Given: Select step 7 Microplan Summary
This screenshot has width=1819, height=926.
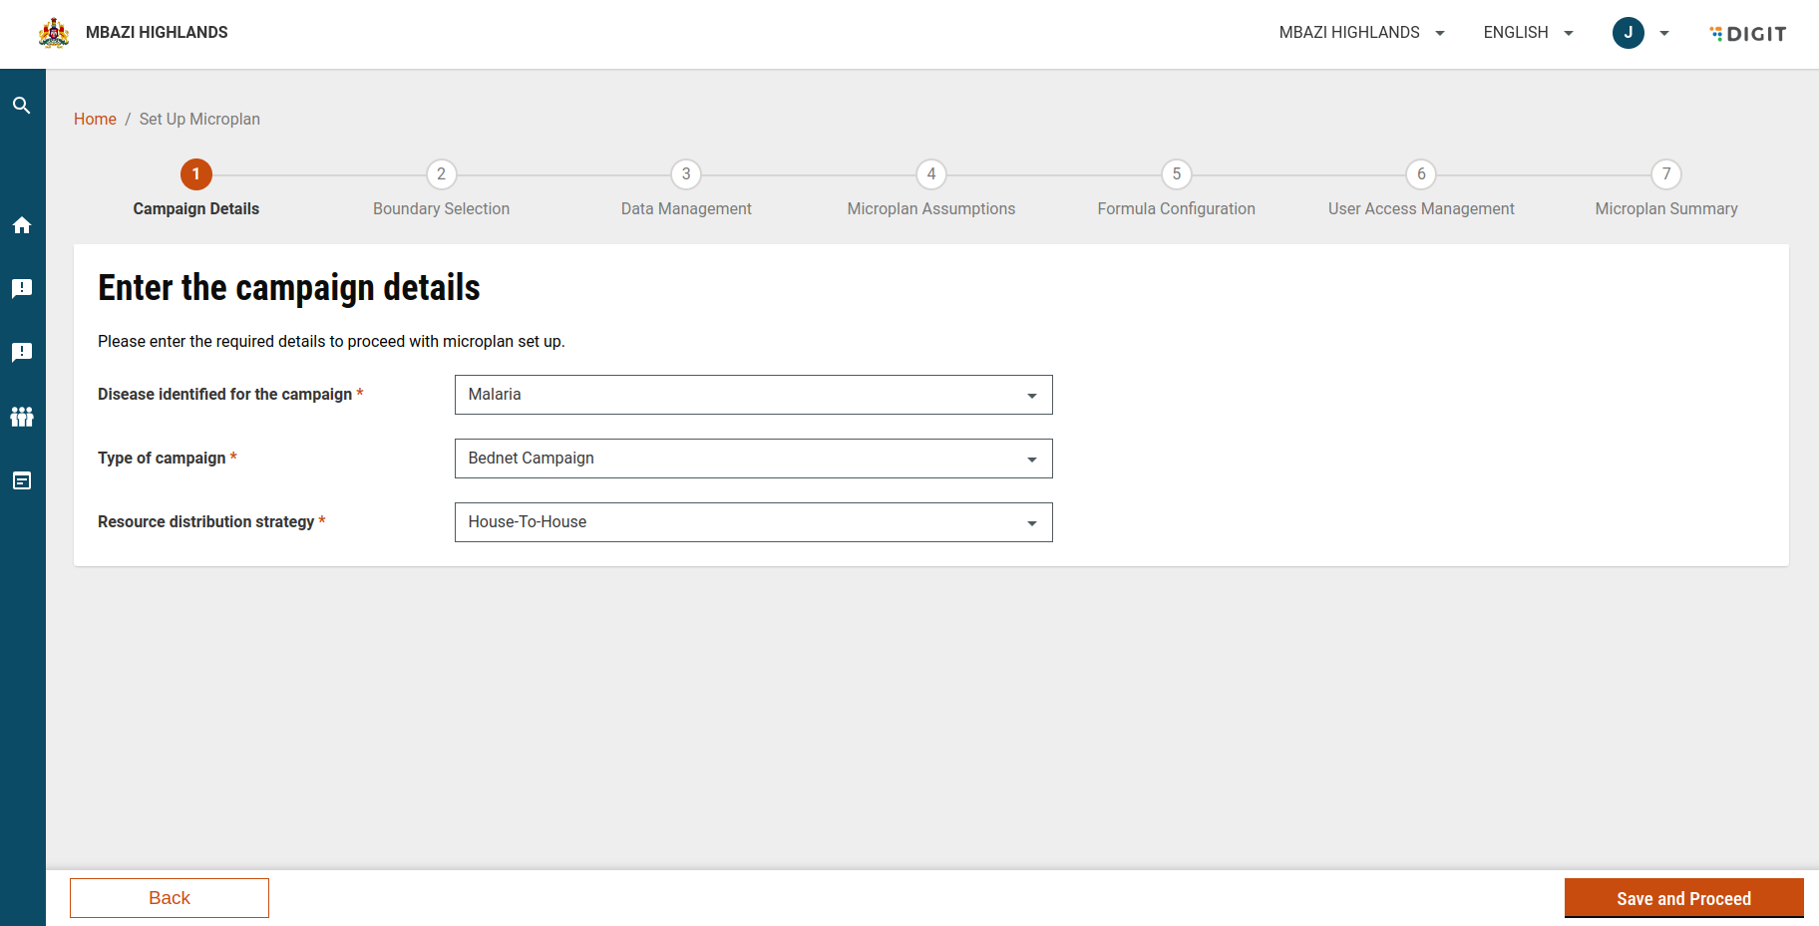Looking at the screenshot, I should [1665, 174].
